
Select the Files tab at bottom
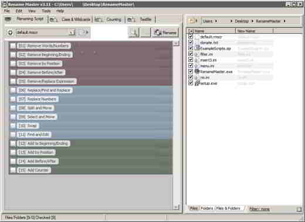(194, 209)
